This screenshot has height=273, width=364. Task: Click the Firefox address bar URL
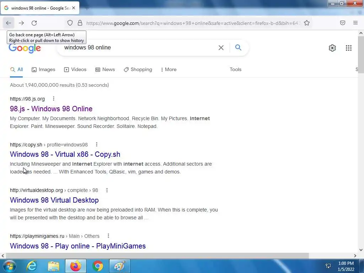coord(193,23)
